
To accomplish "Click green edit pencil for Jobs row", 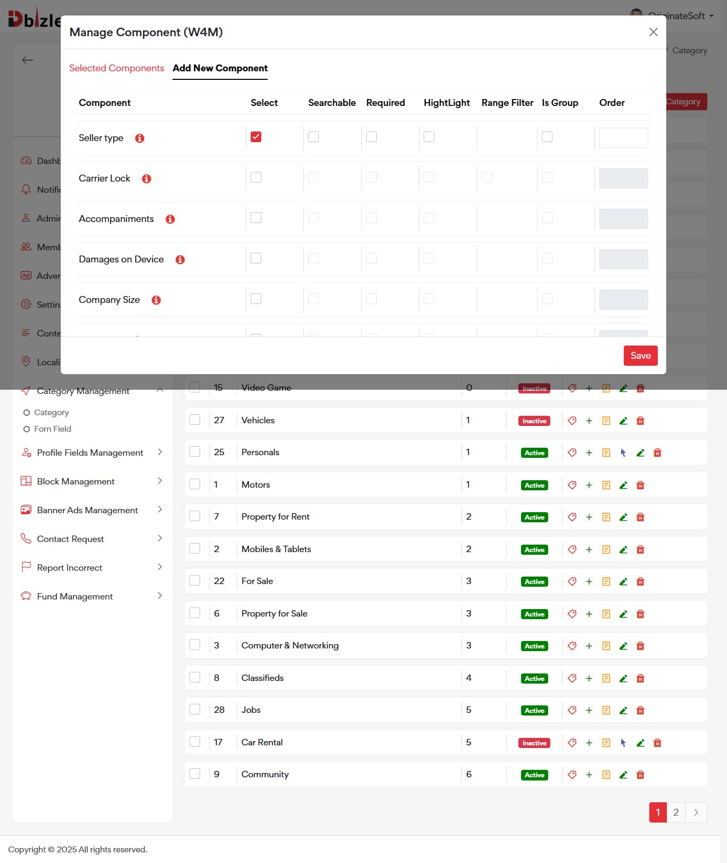I will (x=623, y=710).
